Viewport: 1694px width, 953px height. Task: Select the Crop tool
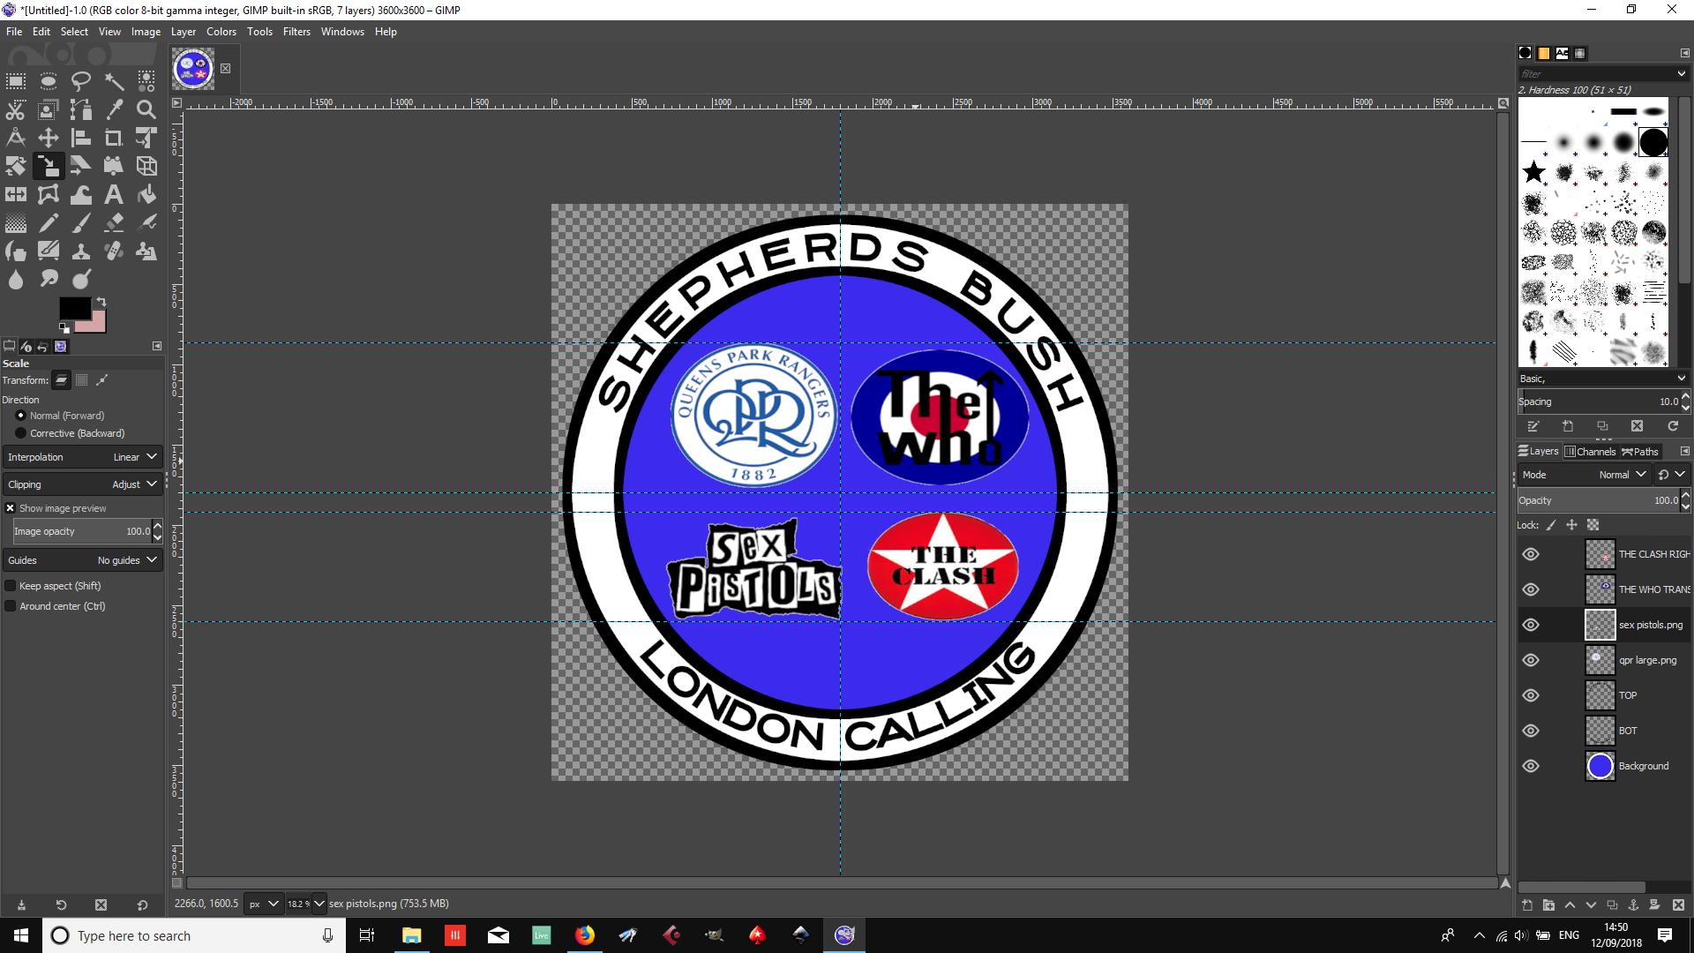(114, 138)
